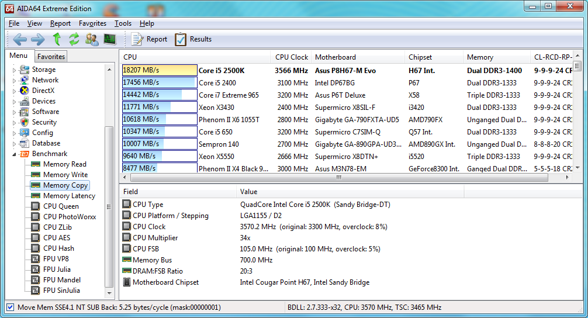Click the results horizontal scrollbar
The height and width of the screenshot is (318, 588).
point(338,177)
